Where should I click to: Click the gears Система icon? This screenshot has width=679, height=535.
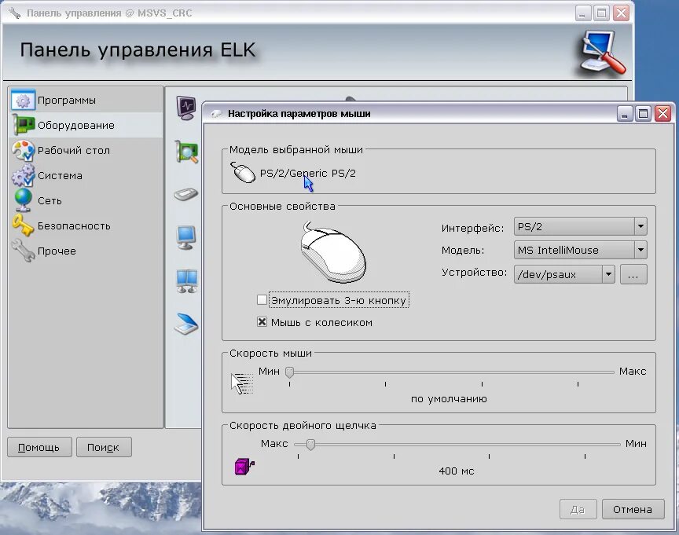[x=23, y=175]
